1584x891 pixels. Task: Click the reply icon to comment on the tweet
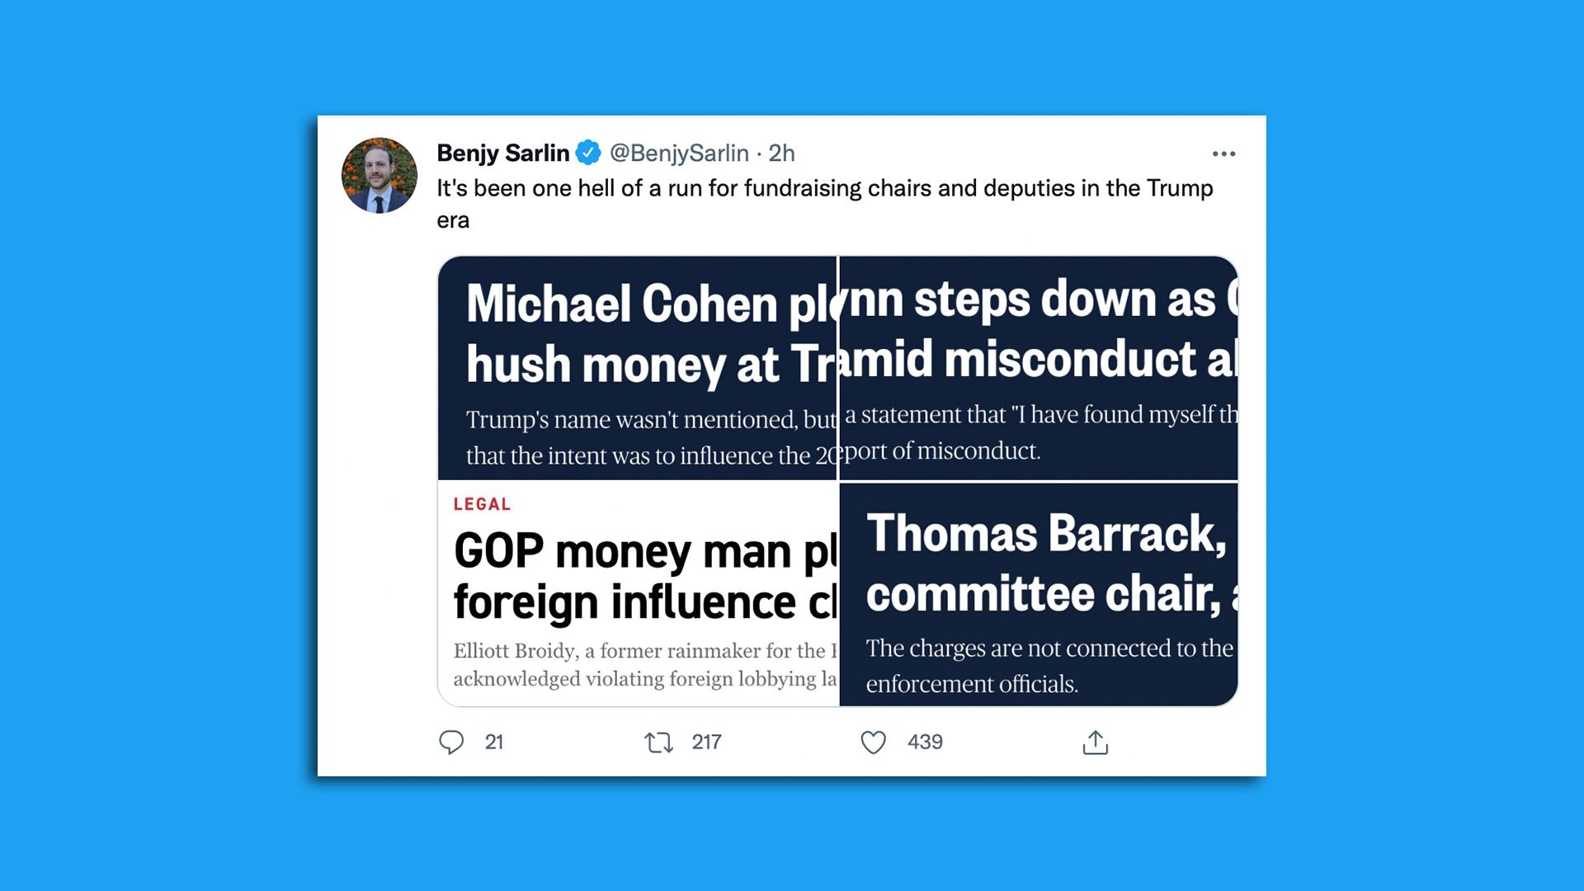(x=450, y=742)
